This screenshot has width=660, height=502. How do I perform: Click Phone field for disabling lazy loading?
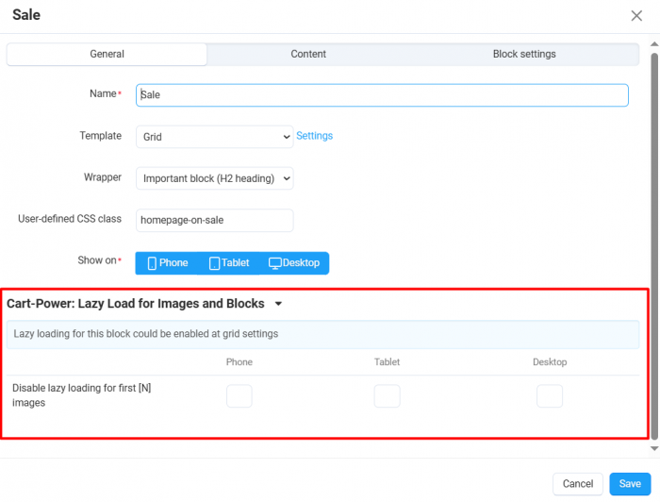tap(239, 396)
